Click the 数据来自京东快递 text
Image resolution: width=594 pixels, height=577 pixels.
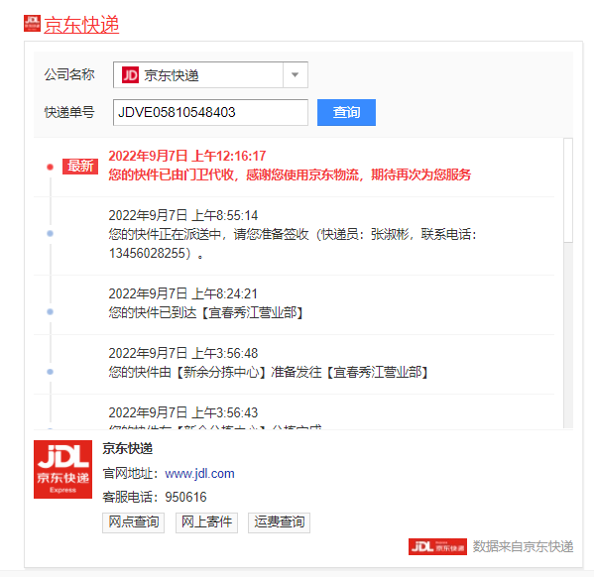tap(523, 546)
